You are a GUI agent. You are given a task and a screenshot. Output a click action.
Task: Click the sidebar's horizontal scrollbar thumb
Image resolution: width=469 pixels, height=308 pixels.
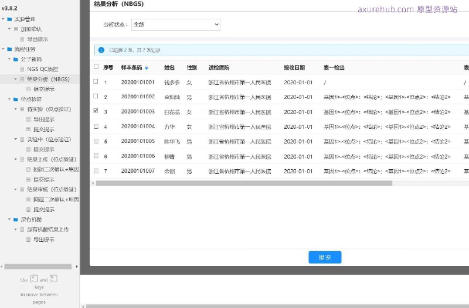[x=38, y=266]
